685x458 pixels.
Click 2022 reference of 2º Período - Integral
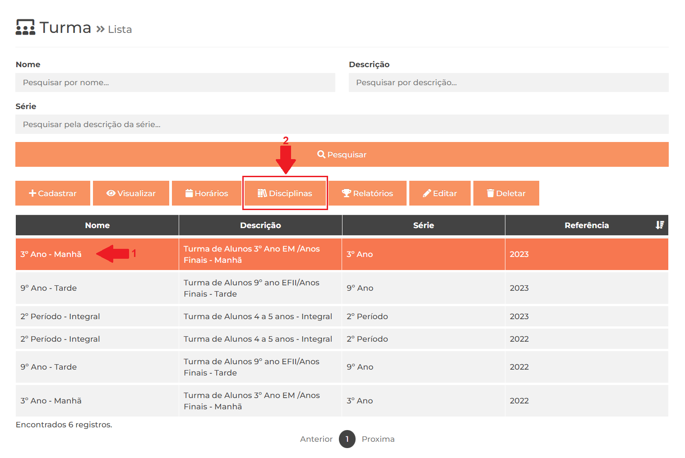click(519, 339)
